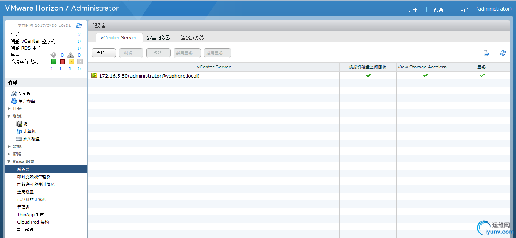Viewport: 516px width, 238px height.
Task: Sort by 置备 column header
Action: pyautogui.click(x=481, y=67)
